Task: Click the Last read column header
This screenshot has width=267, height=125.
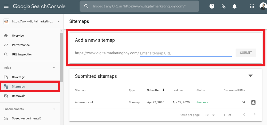Action: (x=178, y=90)
